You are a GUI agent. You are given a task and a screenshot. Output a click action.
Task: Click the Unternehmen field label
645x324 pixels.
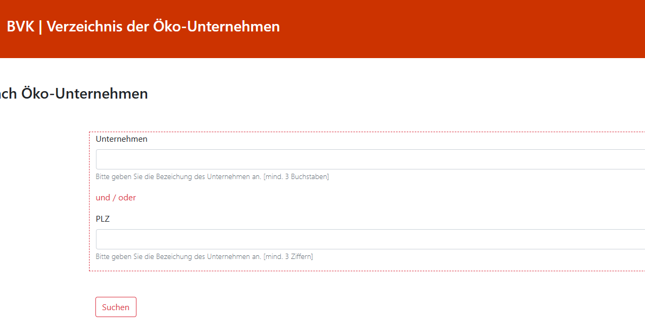click(x=122, y=139)
